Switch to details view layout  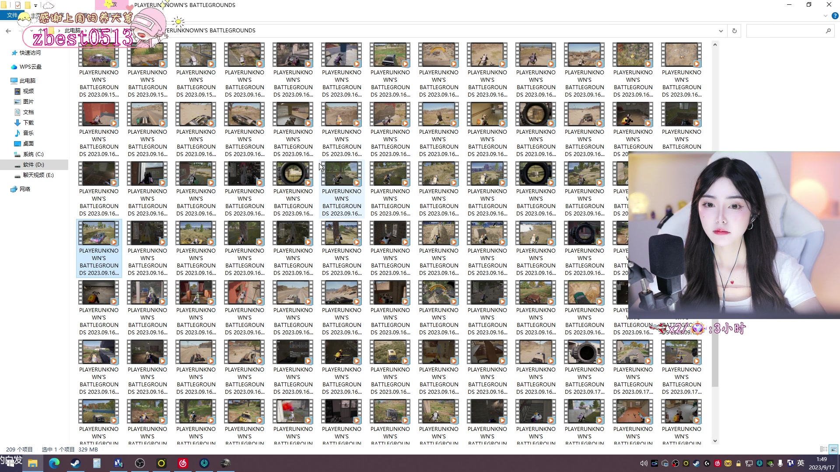823,449
